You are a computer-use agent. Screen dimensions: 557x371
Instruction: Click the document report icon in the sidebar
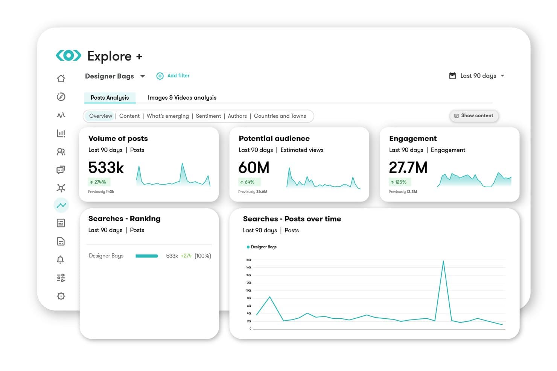coord(61,241)
